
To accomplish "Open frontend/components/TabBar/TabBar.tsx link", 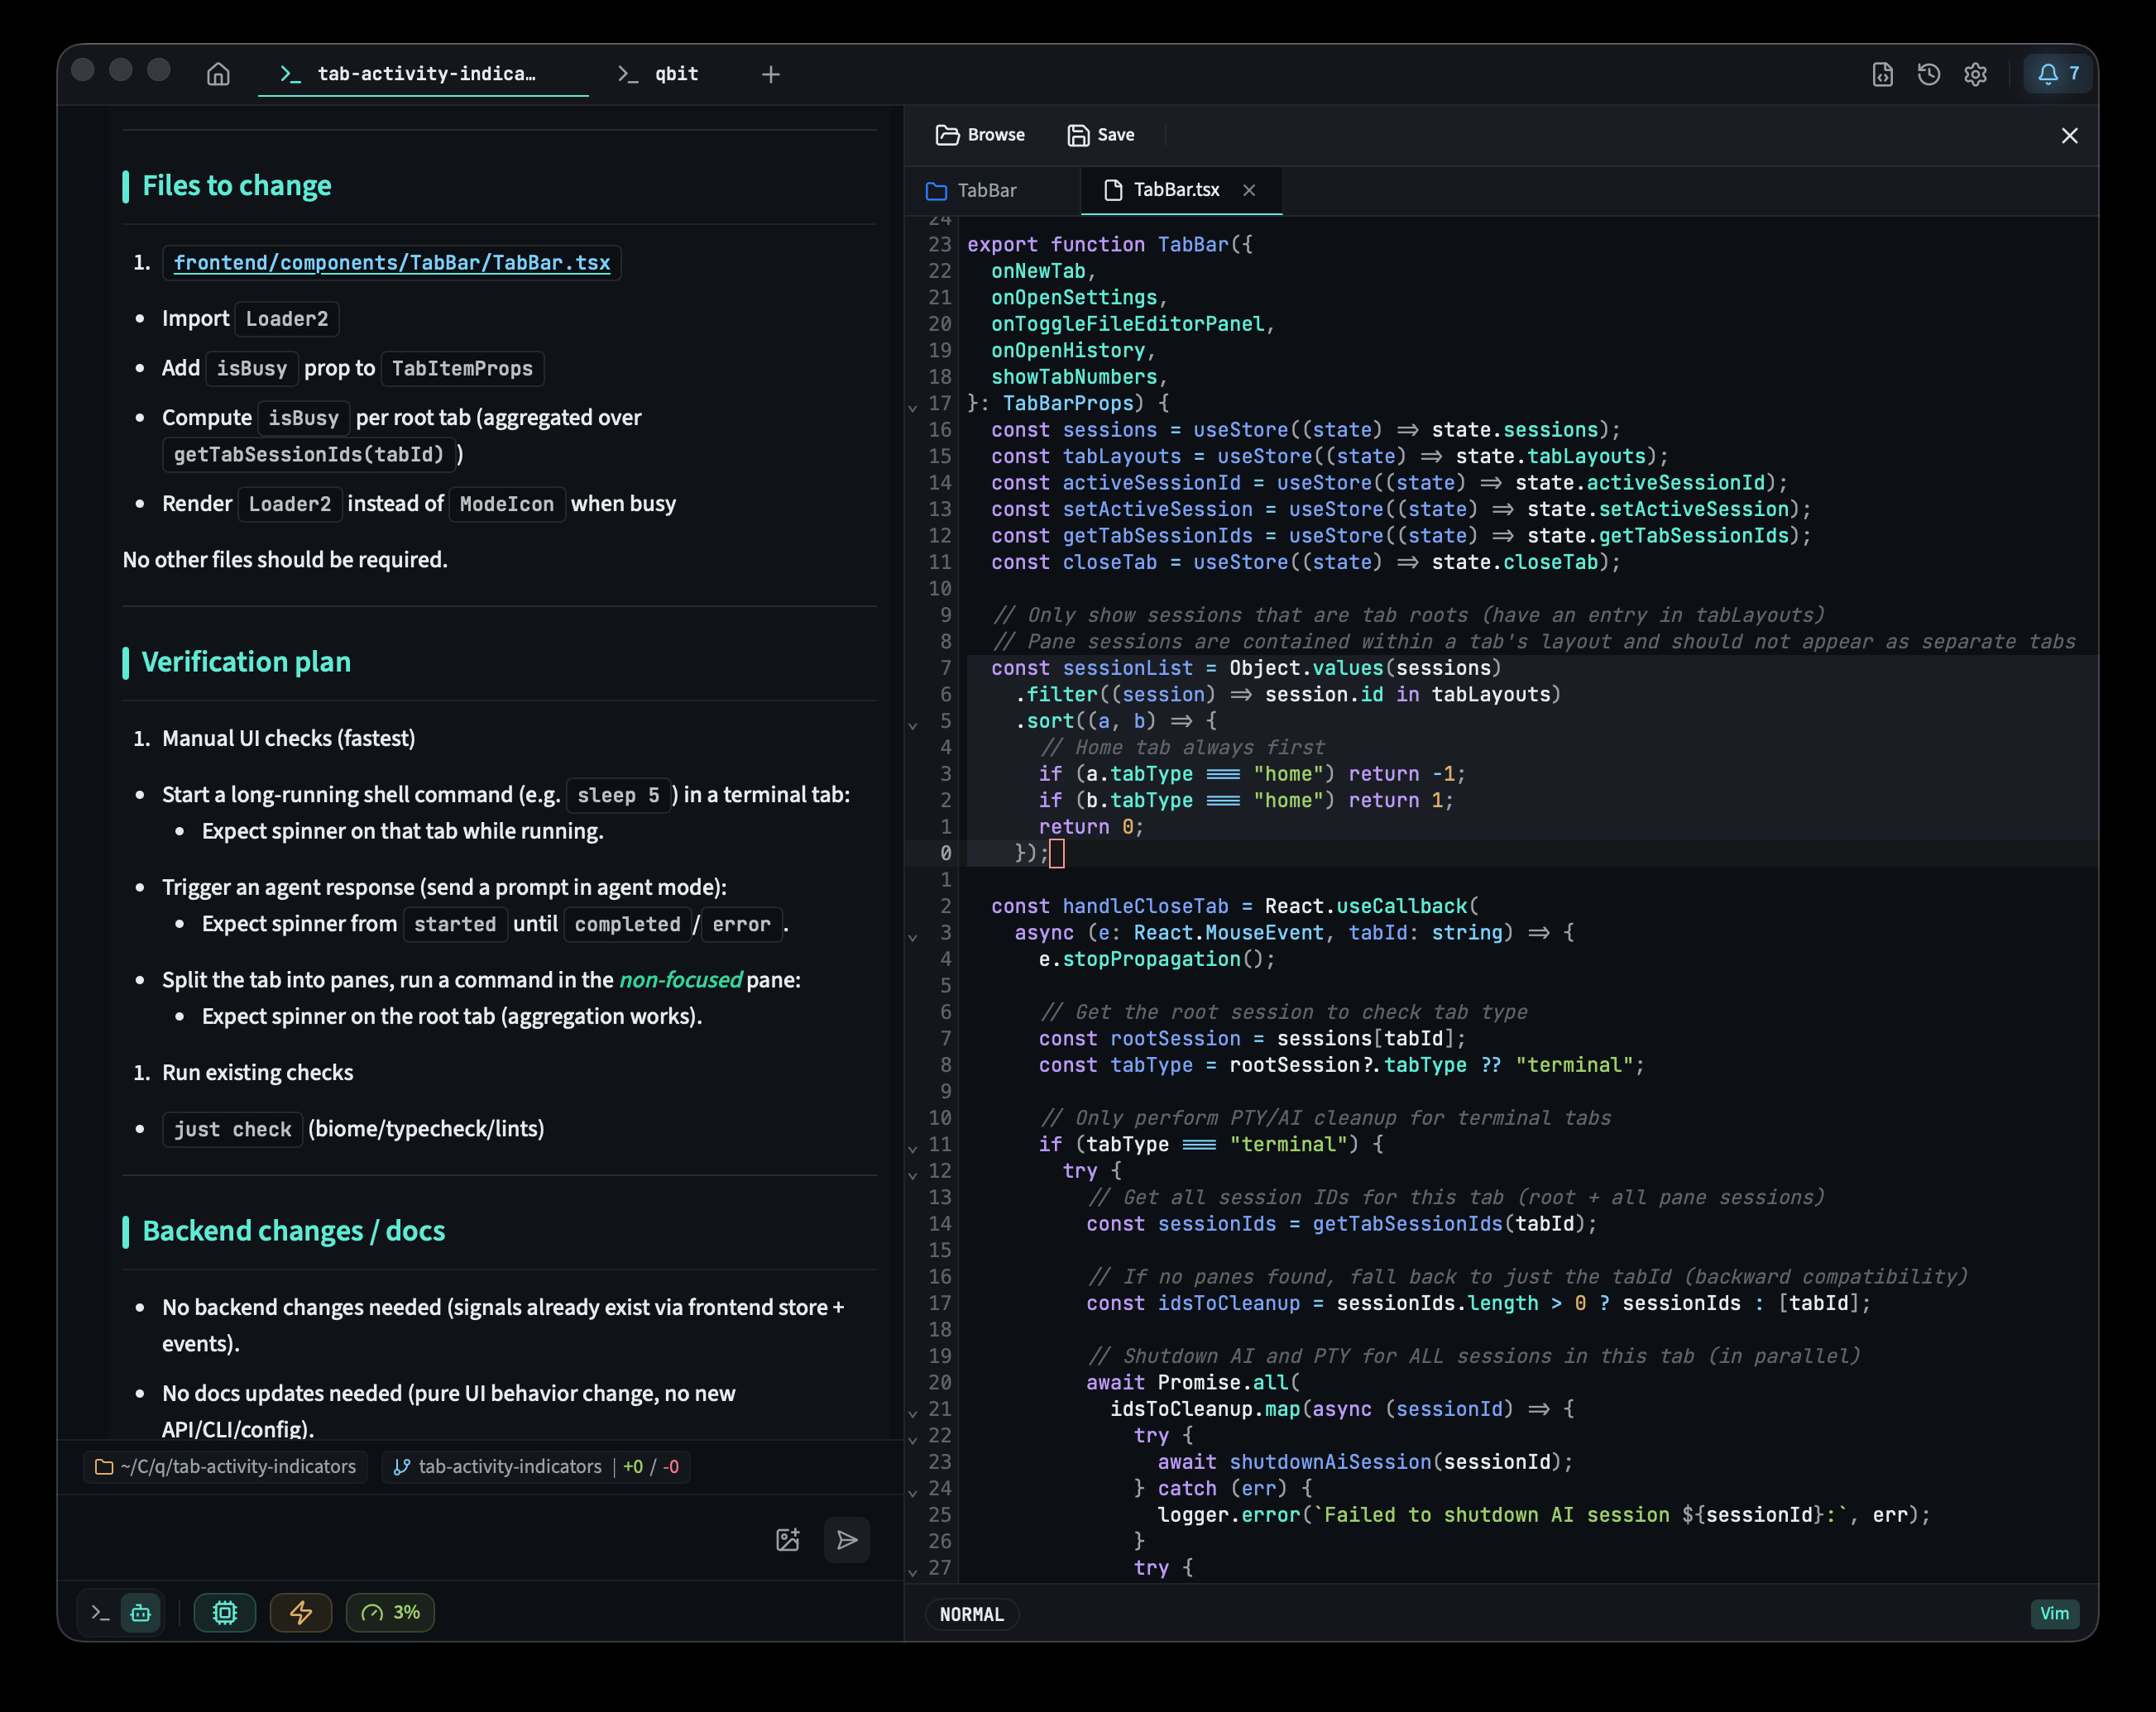I will [391, 263].
